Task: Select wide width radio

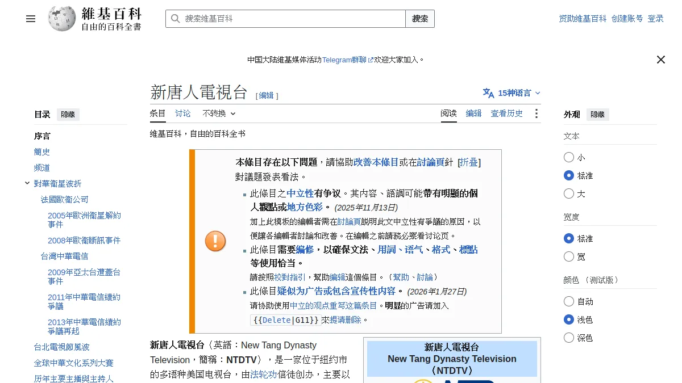Action: pyautogui.click(x=569, y=256)
